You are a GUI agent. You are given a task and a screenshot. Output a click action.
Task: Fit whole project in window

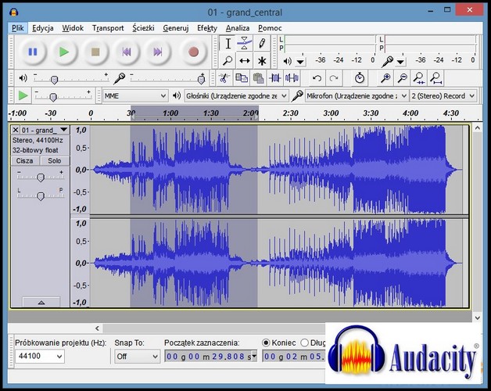click(x=436, y=78)
